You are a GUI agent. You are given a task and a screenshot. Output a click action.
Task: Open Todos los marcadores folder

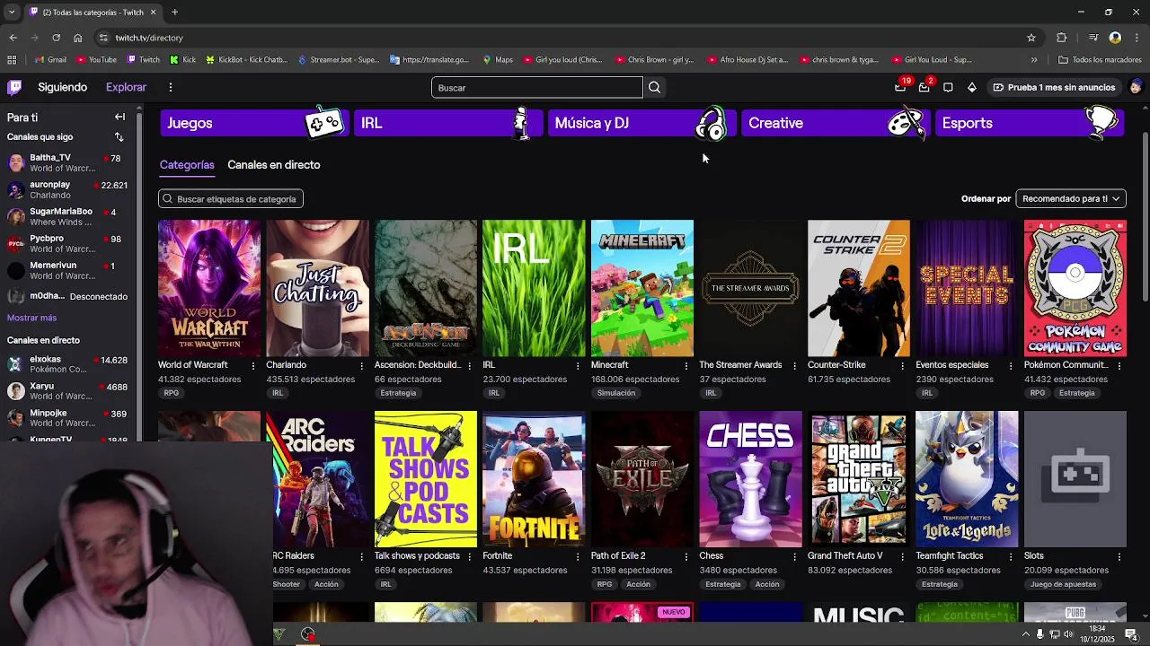(x=1100, y=60)
